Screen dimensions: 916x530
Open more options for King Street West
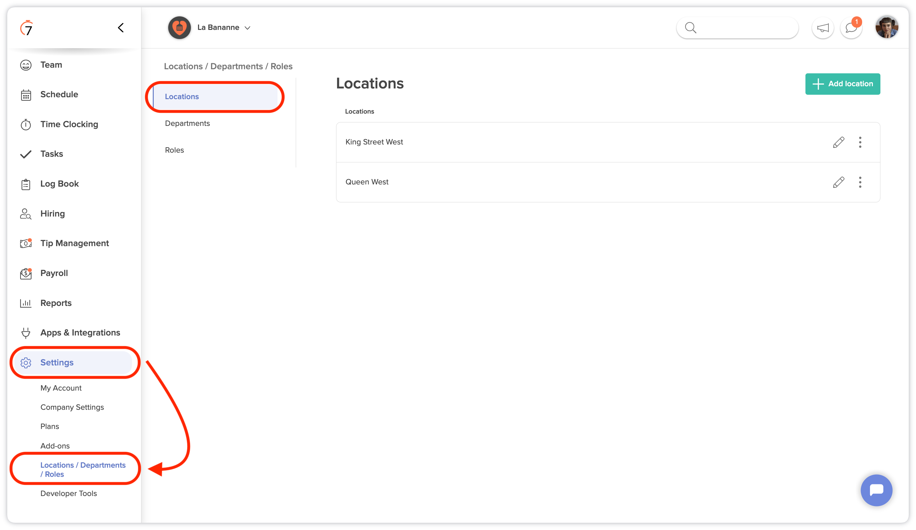pyautogui.click(x=860, y=142)
